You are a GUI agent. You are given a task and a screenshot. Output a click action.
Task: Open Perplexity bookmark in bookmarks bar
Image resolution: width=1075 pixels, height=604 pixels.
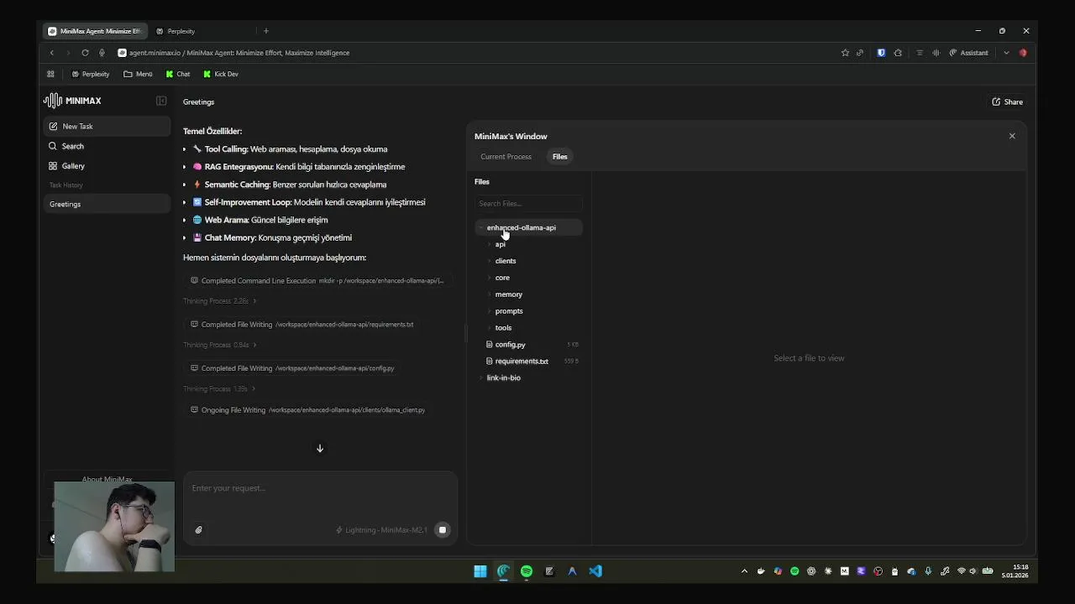coord(90,74)
